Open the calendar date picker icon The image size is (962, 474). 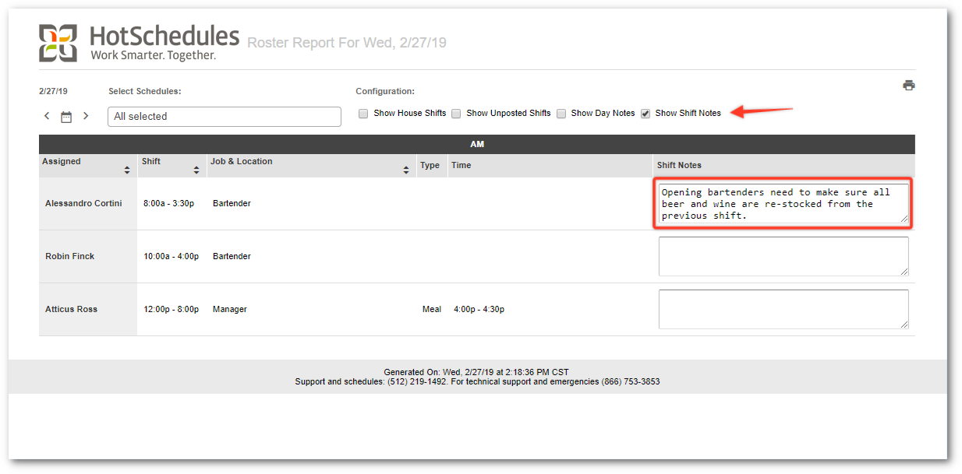66,117
